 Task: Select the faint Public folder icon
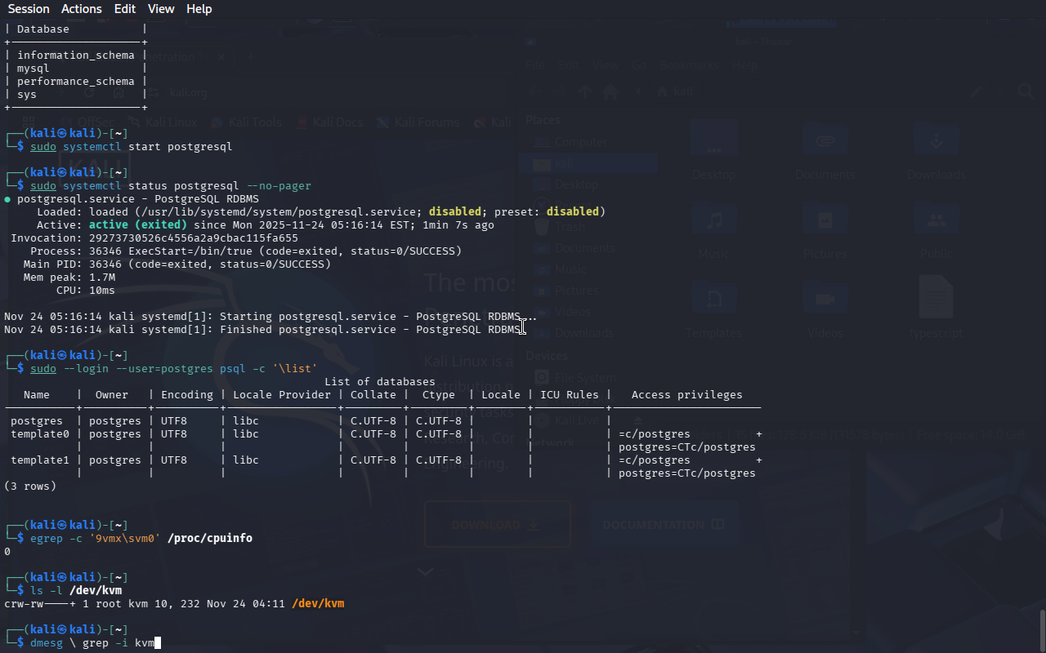coord(936,222)
